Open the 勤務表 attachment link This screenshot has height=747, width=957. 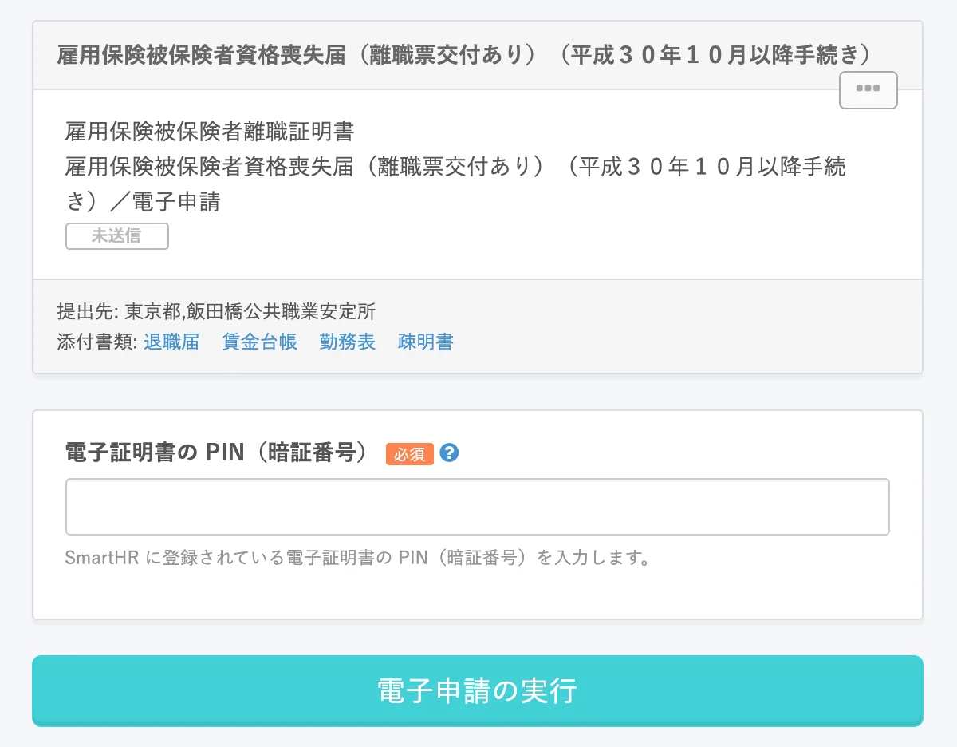348,342
